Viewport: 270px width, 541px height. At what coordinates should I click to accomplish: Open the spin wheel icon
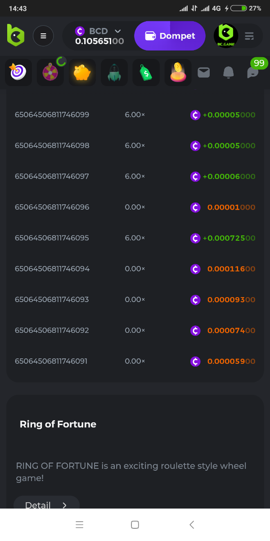(50, 73)
